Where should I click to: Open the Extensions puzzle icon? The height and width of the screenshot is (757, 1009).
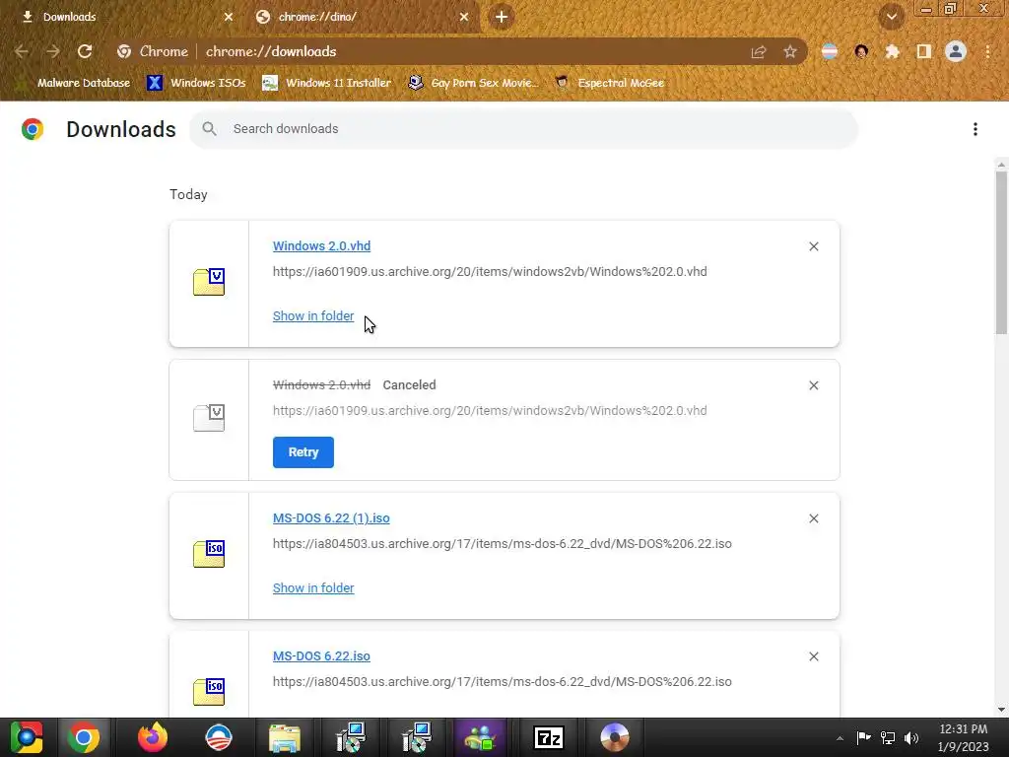(x=893, y=51)
